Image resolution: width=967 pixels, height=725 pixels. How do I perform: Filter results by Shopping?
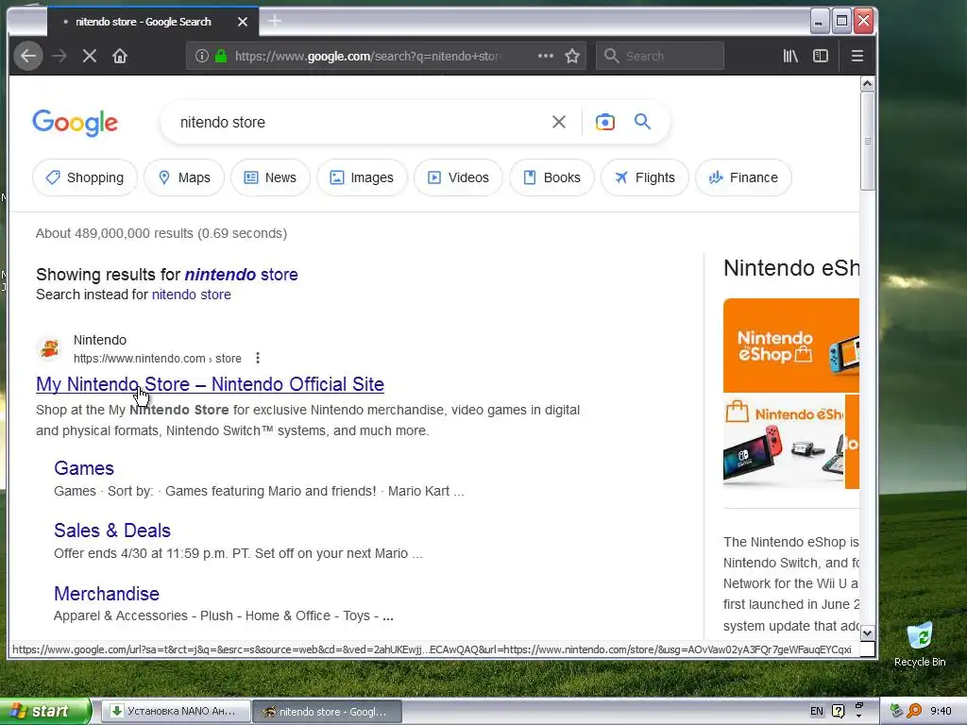[x=85, y=177]
